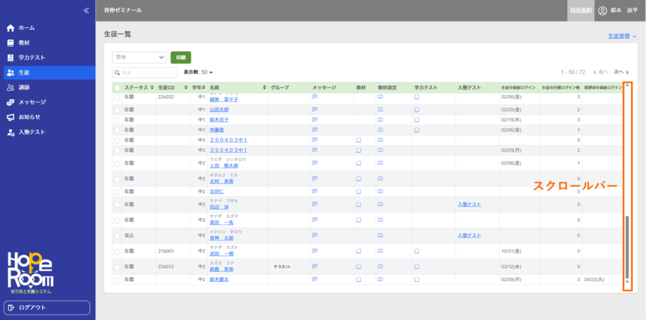Image resolution: width=664 pixels, height=320 pixels.
Task: Click magnifier icon in the search box
Action: coord(118,73)
